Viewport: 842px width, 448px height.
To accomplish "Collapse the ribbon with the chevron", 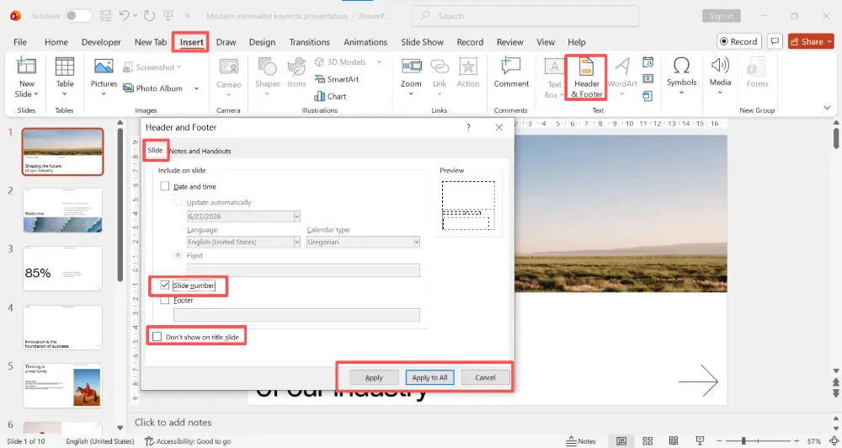I will tap(827, 108).
